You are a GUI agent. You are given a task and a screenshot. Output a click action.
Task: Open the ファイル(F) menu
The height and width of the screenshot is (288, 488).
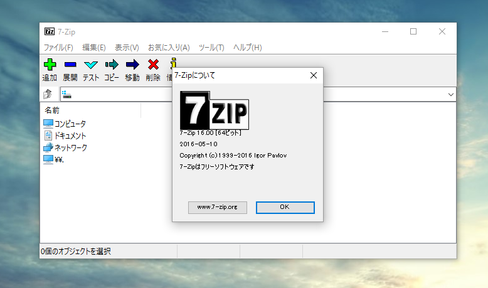click(58, 48)
